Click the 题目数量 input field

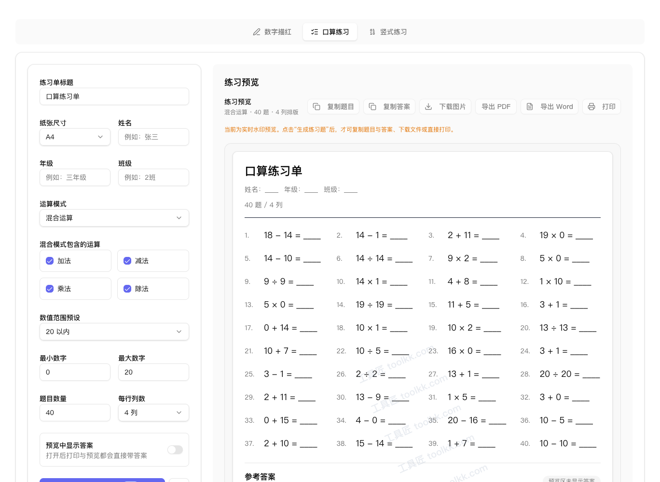pyautogui.click(x=75, y=413)
